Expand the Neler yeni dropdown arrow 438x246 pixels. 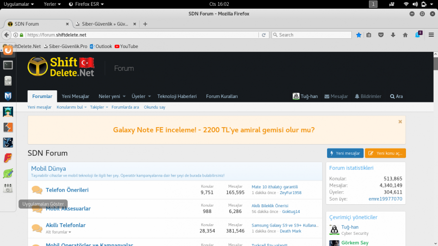click(124, 97)
